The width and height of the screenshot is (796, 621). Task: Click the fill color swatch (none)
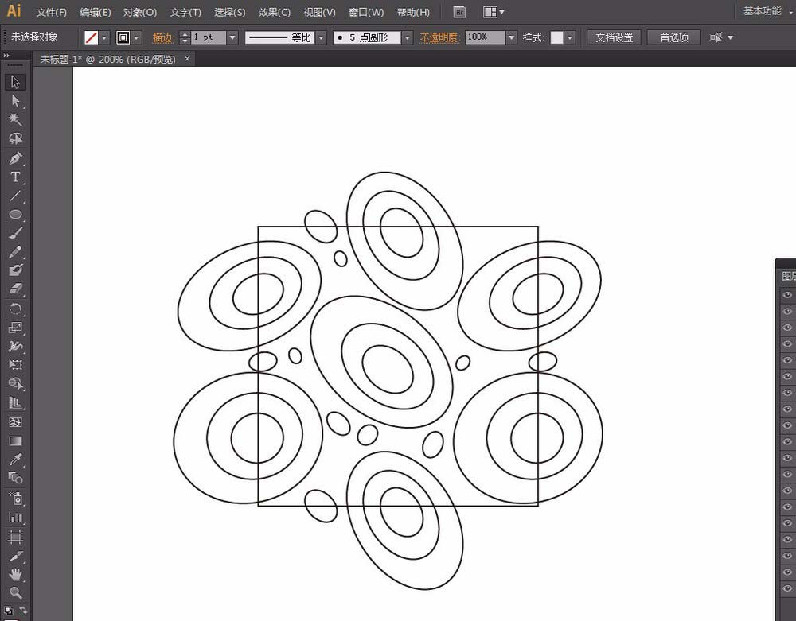coord(92,37)
